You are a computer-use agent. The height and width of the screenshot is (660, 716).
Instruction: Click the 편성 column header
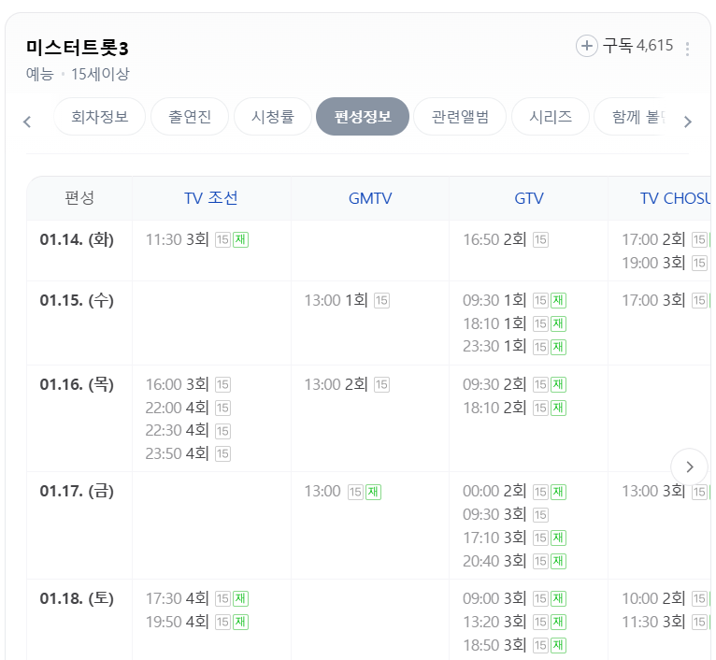coord(79,198)
